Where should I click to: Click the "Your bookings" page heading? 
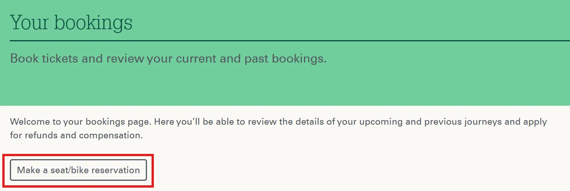click(x=71, y=22)
